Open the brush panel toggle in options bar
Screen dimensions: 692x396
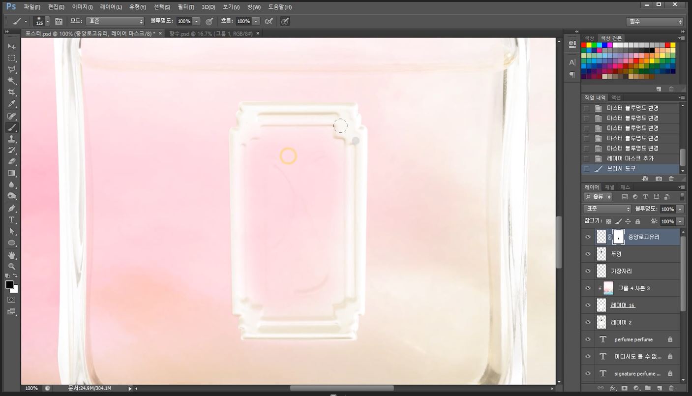[x=59, y=21]
